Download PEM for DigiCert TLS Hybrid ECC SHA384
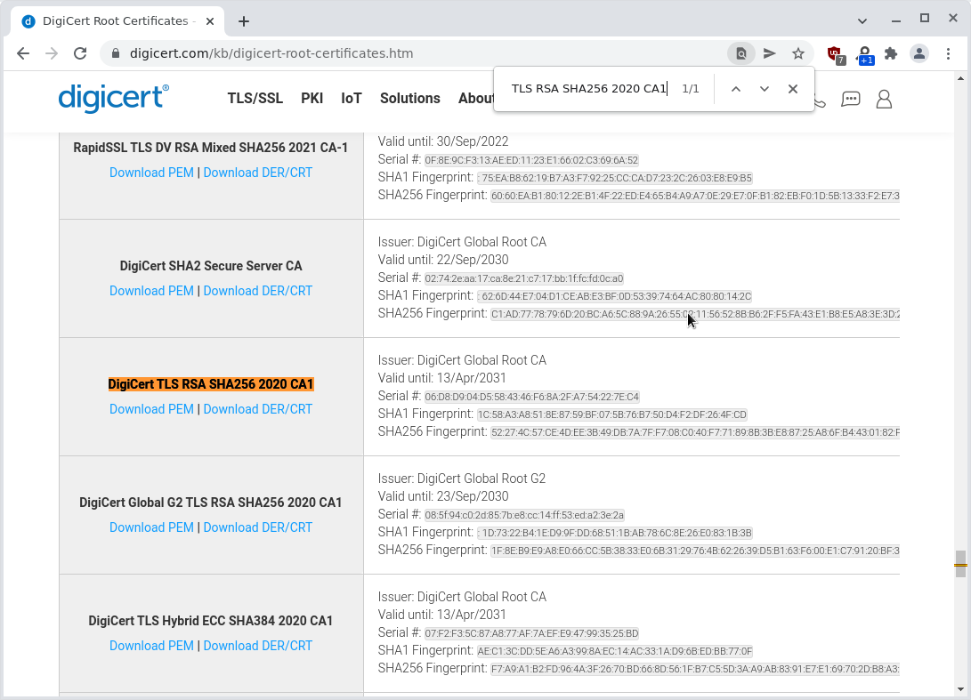The image size is (971, 700). 151,646
